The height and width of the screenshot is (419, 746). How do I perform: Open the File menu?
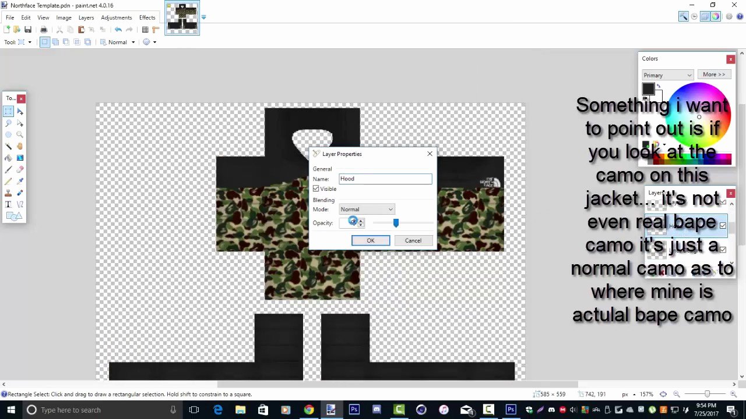coord(10,17)
